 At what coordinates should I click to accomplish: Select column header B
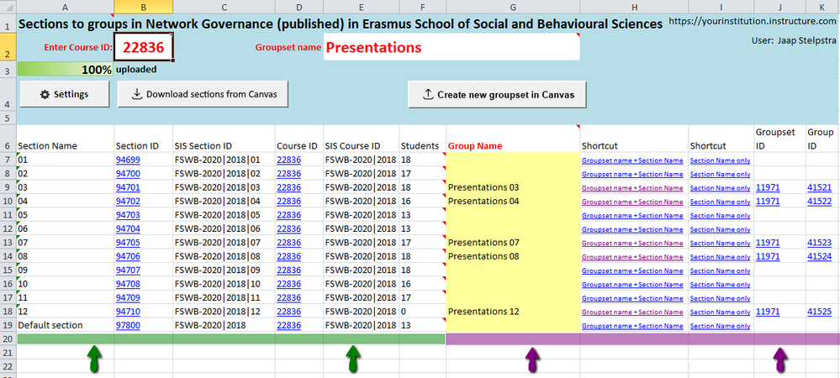[143, 7]
